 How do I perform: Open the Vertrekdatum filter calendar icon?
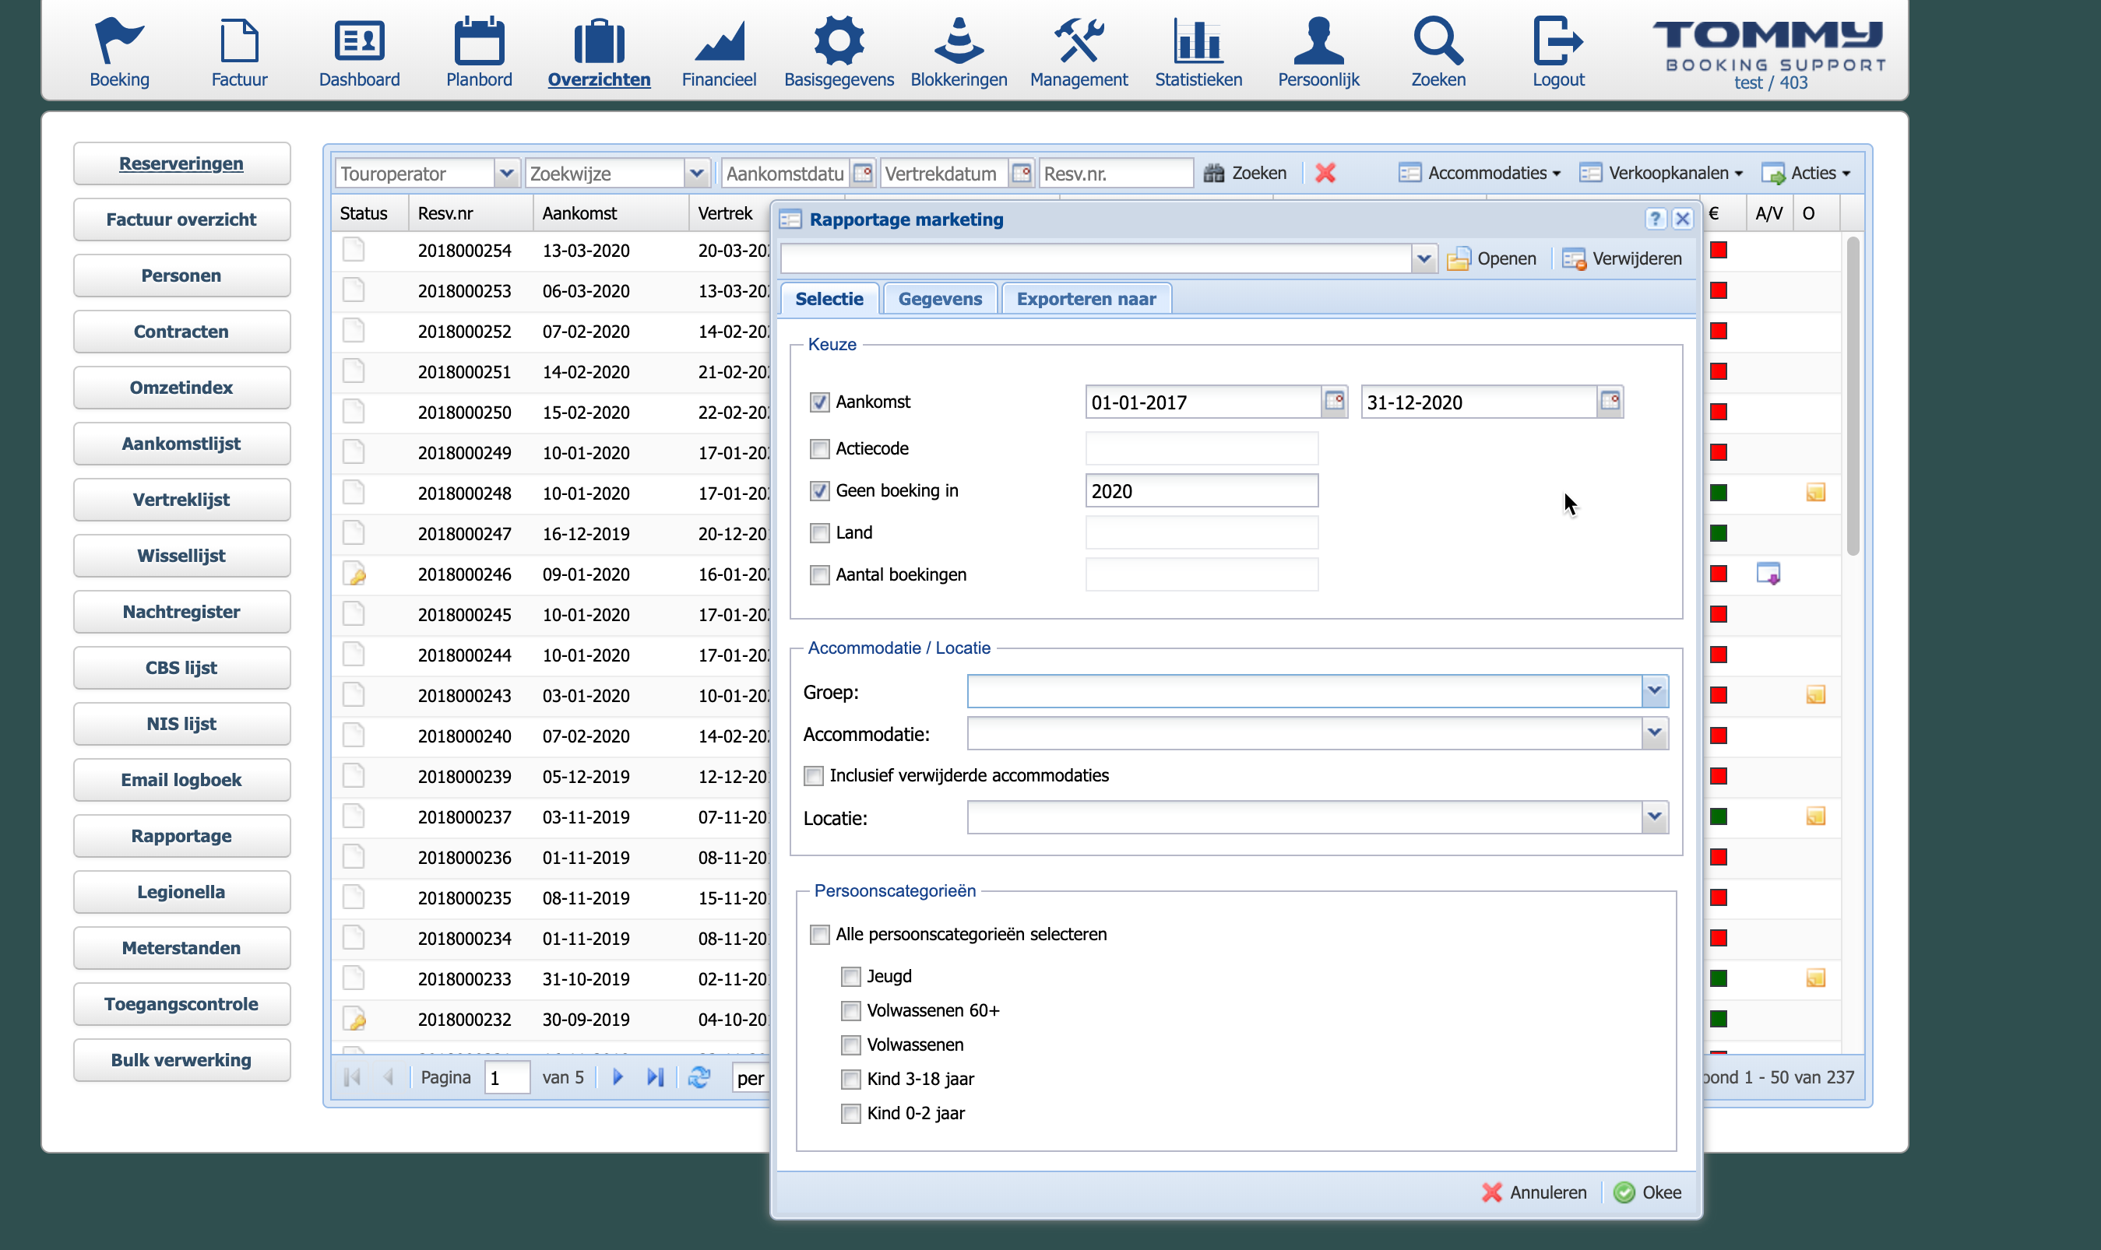click(1021, 173)
